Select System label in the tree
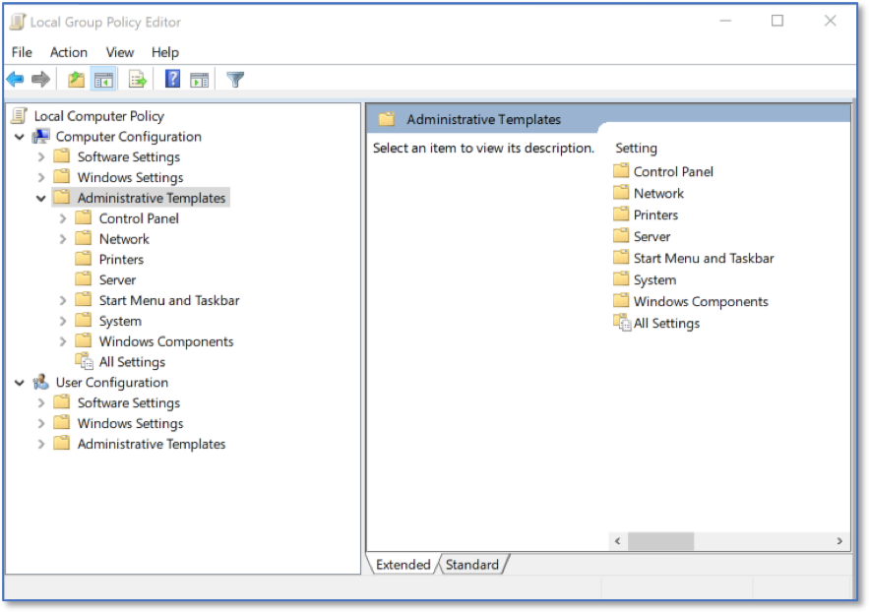The image size is (869, 612). (120, 321)
